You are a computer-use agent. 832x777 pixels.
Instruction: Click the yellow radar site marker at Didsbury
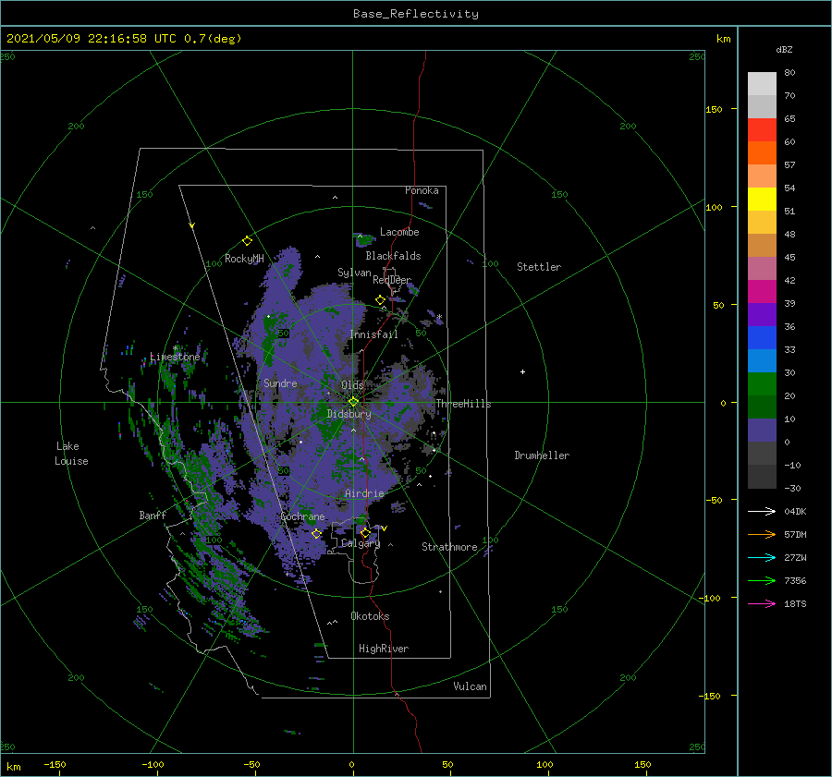[353, 402]
